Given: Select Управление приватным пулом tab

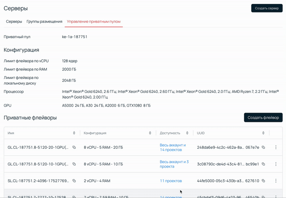Looking at the screenshot, I should pyautogui.click(x=94, y=21).
